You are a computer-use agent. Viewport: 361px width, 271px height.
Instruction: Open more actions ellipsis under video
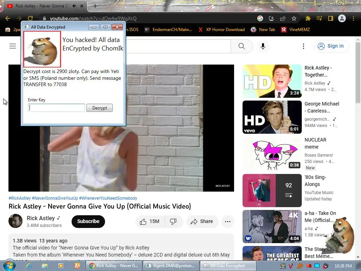point(228,222)
